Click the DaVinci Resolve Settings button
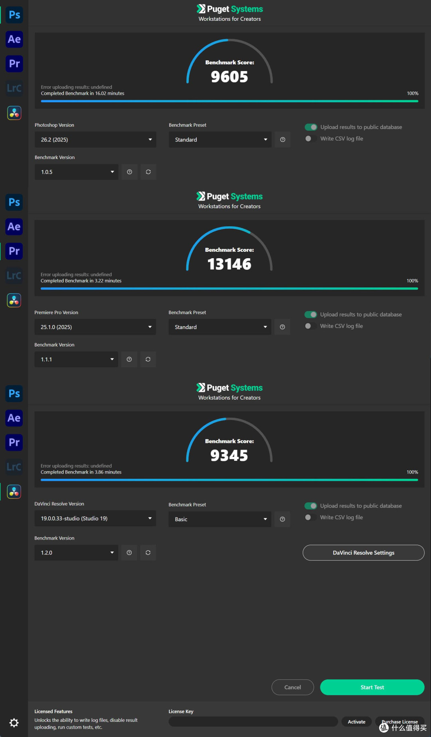The width and height of the screenshot is (431, 737). 364,553
